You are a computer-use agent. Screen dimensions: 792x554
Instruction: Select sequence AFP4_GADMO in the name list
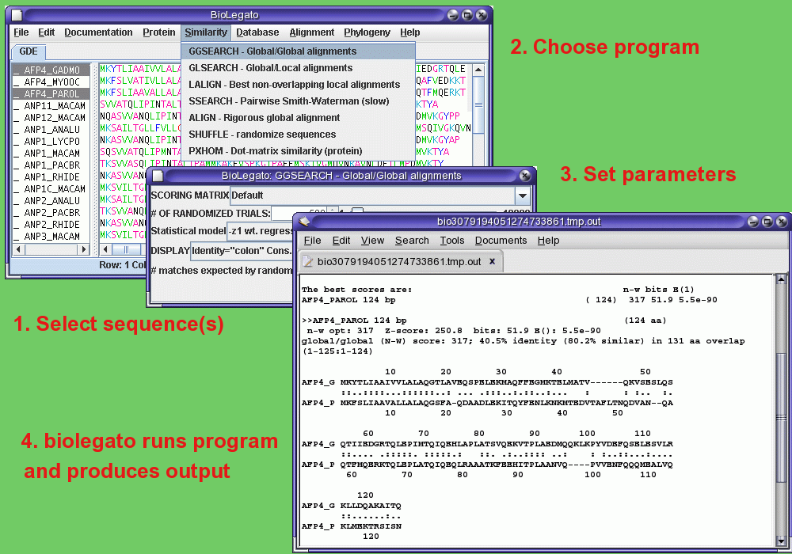coord(51,70)
